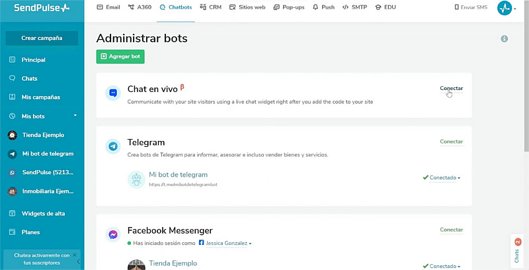
Task: Close the 'Chatea activamente' notification banner
Action: [75, 255]
